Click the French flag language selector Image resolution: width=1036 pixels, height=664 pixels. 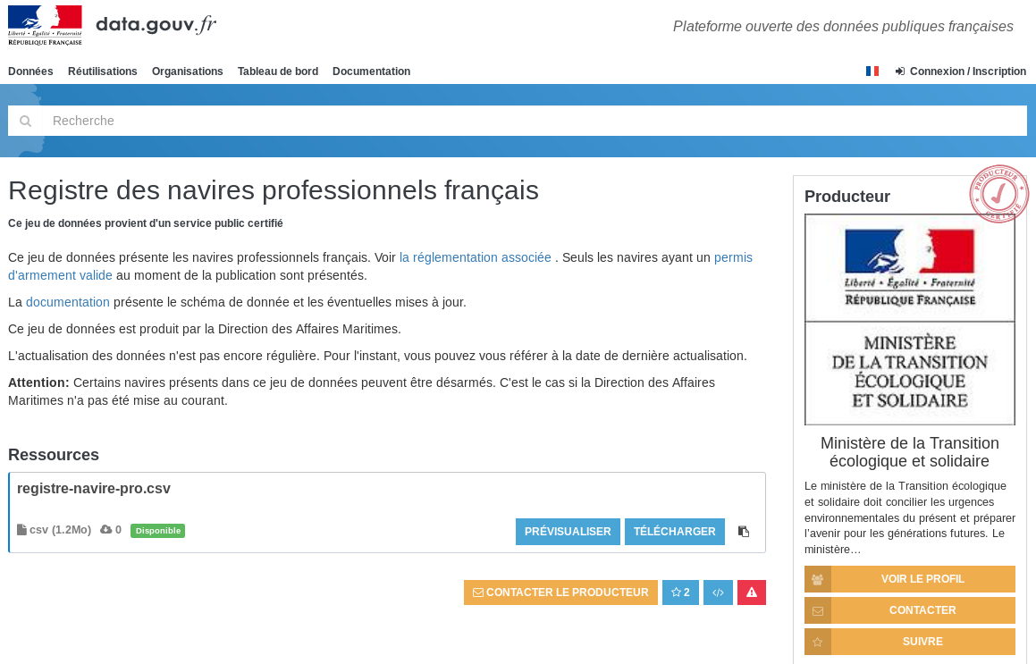pos(872,71)
